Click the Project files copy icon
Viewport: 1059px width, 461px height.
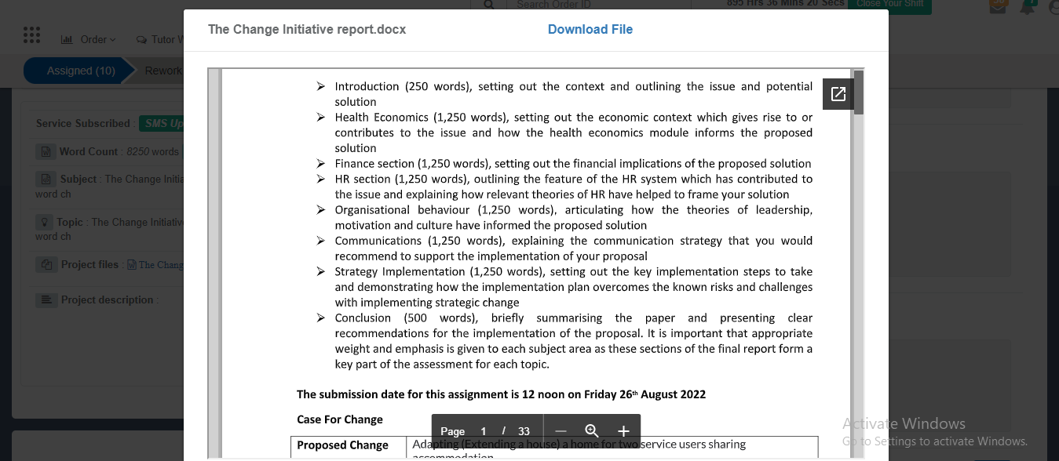pyautogui.click(x=45, y=264)
